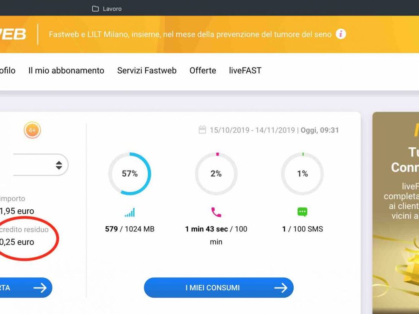Click the 57% data usage ring
Viewport: 419px width, 314px height.
pyautogui.click(x=130, y=174)
